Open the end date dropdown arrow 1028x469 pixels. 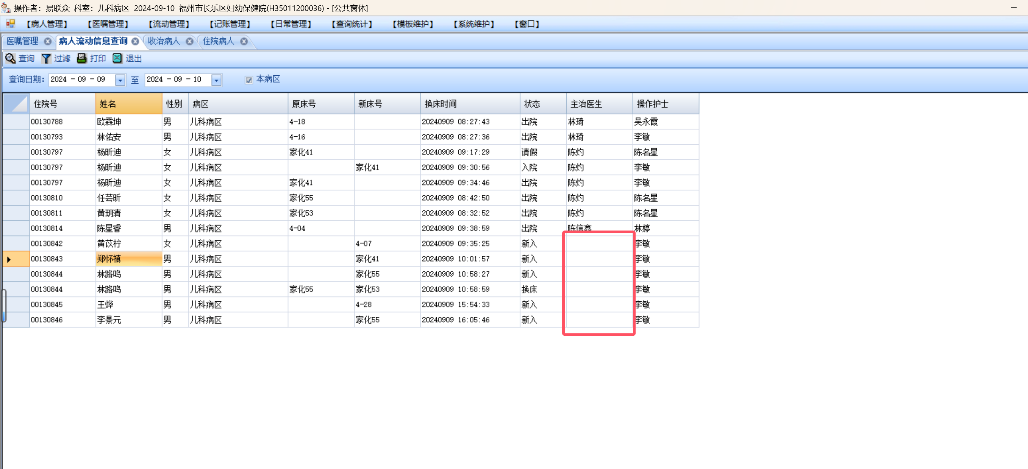coord(216,80)
